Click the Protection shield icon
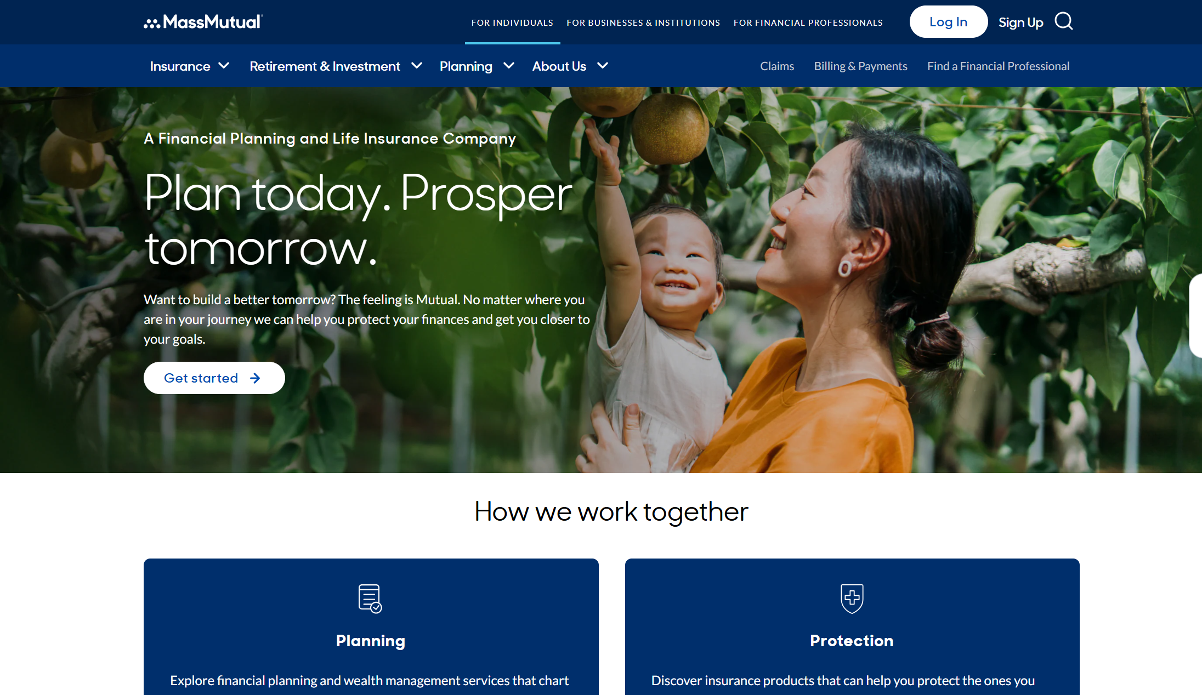This screenshot has width=1202, height=695. pyautogui.click(x=851, y=597)
